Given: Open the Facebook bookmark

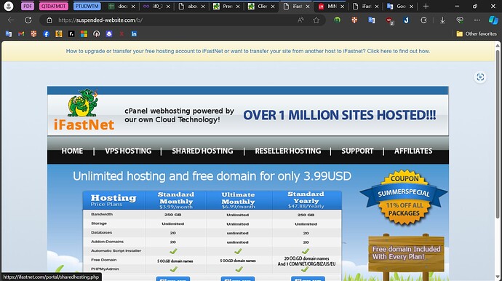Looking at the screenshot, I should click(46, 33).
